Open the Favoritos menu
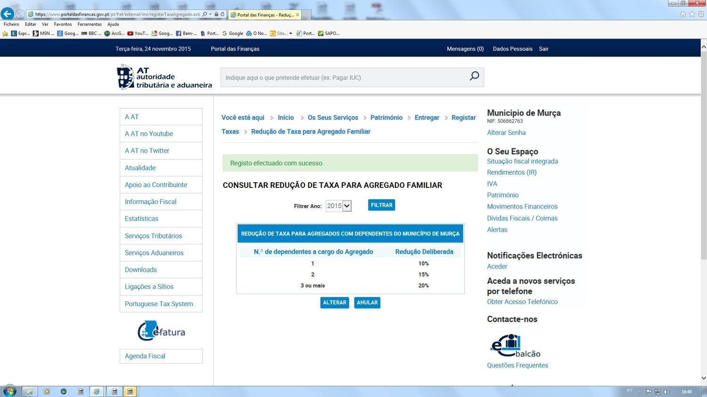Image resolution: width=707 pixels, height=397 pixels. [63, 24]
